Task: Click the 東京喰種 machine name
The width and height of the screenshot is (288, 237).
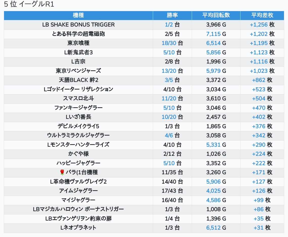Action: point(78,43)
